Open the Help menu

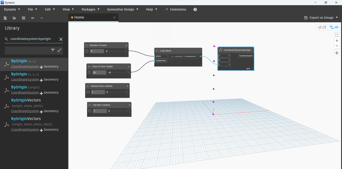(x=152, y=9)
